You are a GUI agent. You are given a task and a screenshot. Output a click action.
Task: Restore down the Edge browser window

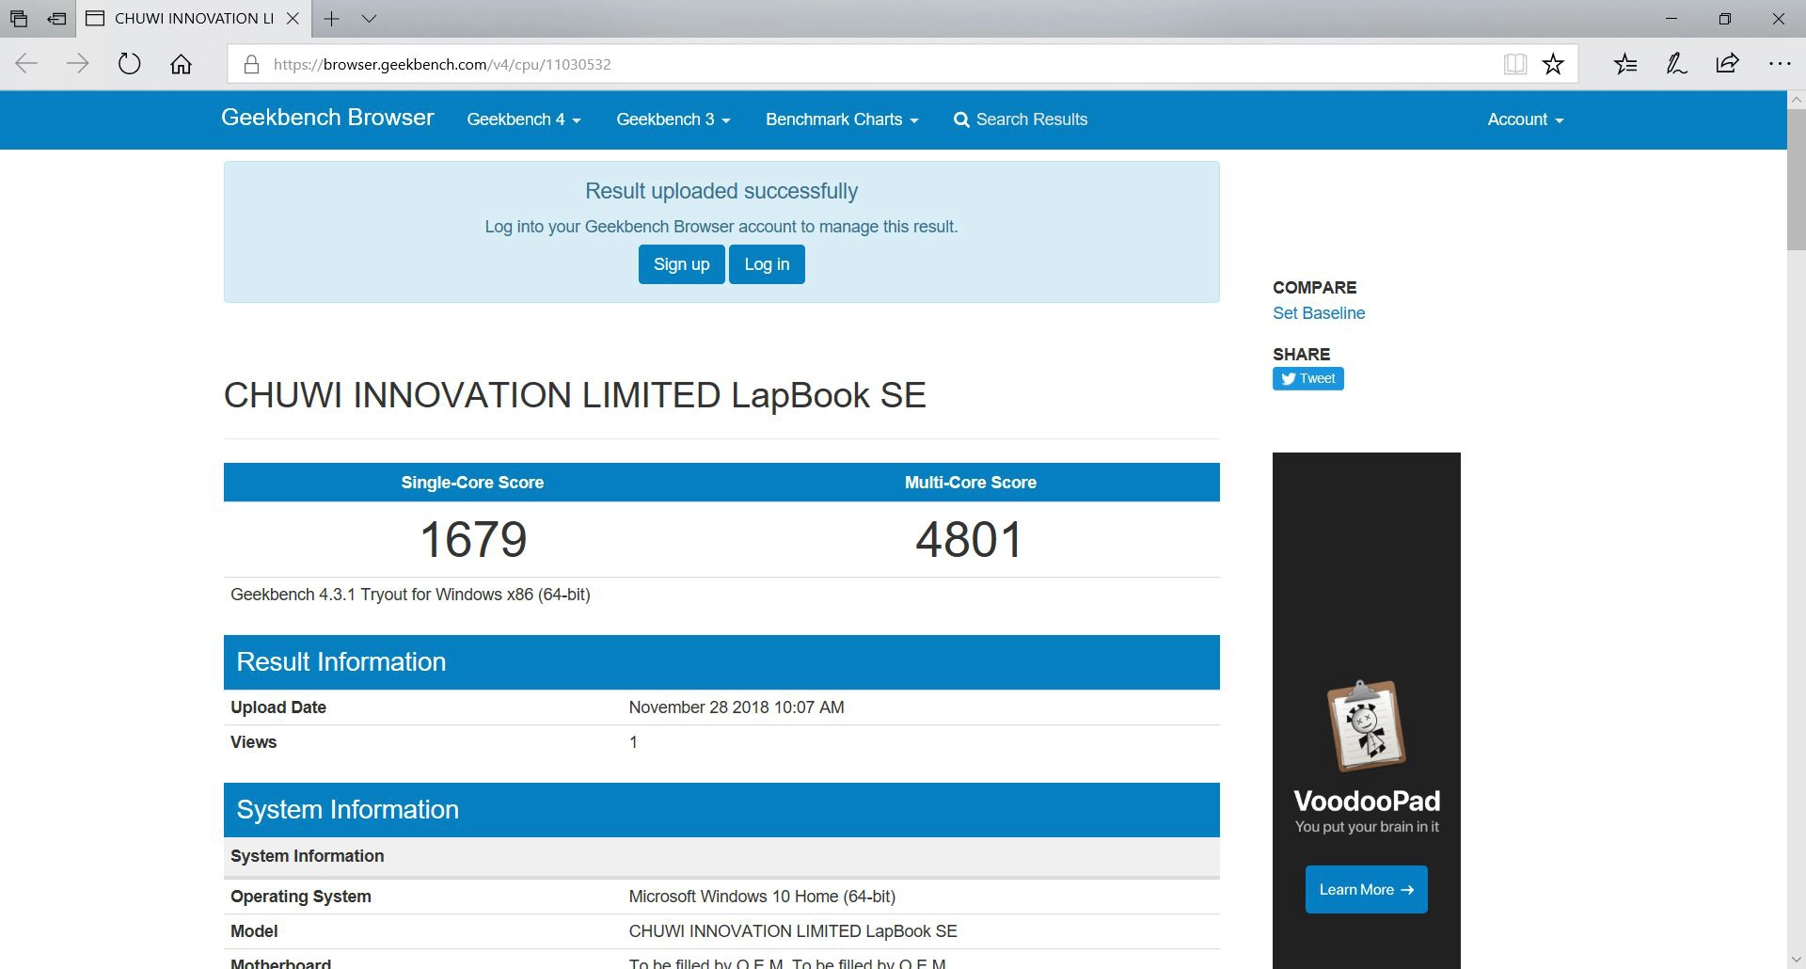point(1725,19)
